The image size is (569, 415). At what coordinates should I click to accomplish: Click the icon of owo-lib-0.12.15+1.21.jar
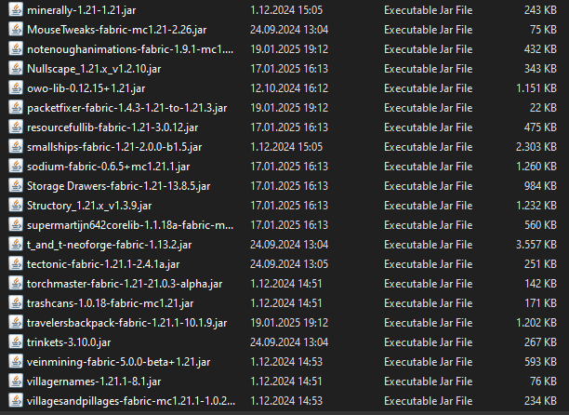pyautogui.click(x=15, y=87)
